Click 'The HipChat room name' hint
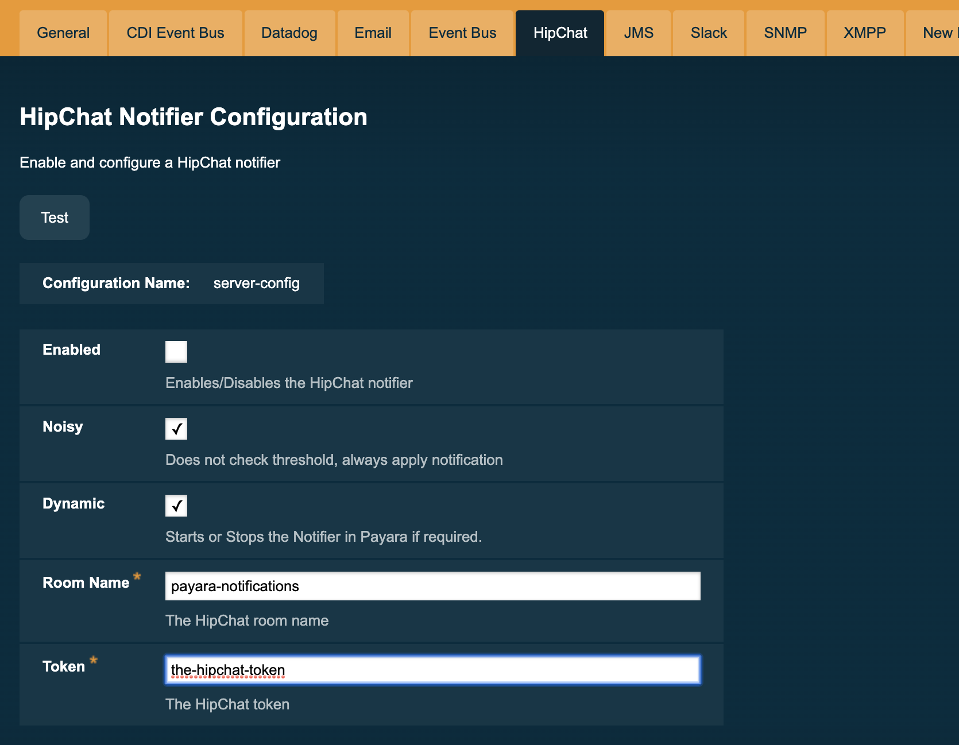The height and width of the screenshot is (745, 959). pyautogui.click(x=247, y=620)
